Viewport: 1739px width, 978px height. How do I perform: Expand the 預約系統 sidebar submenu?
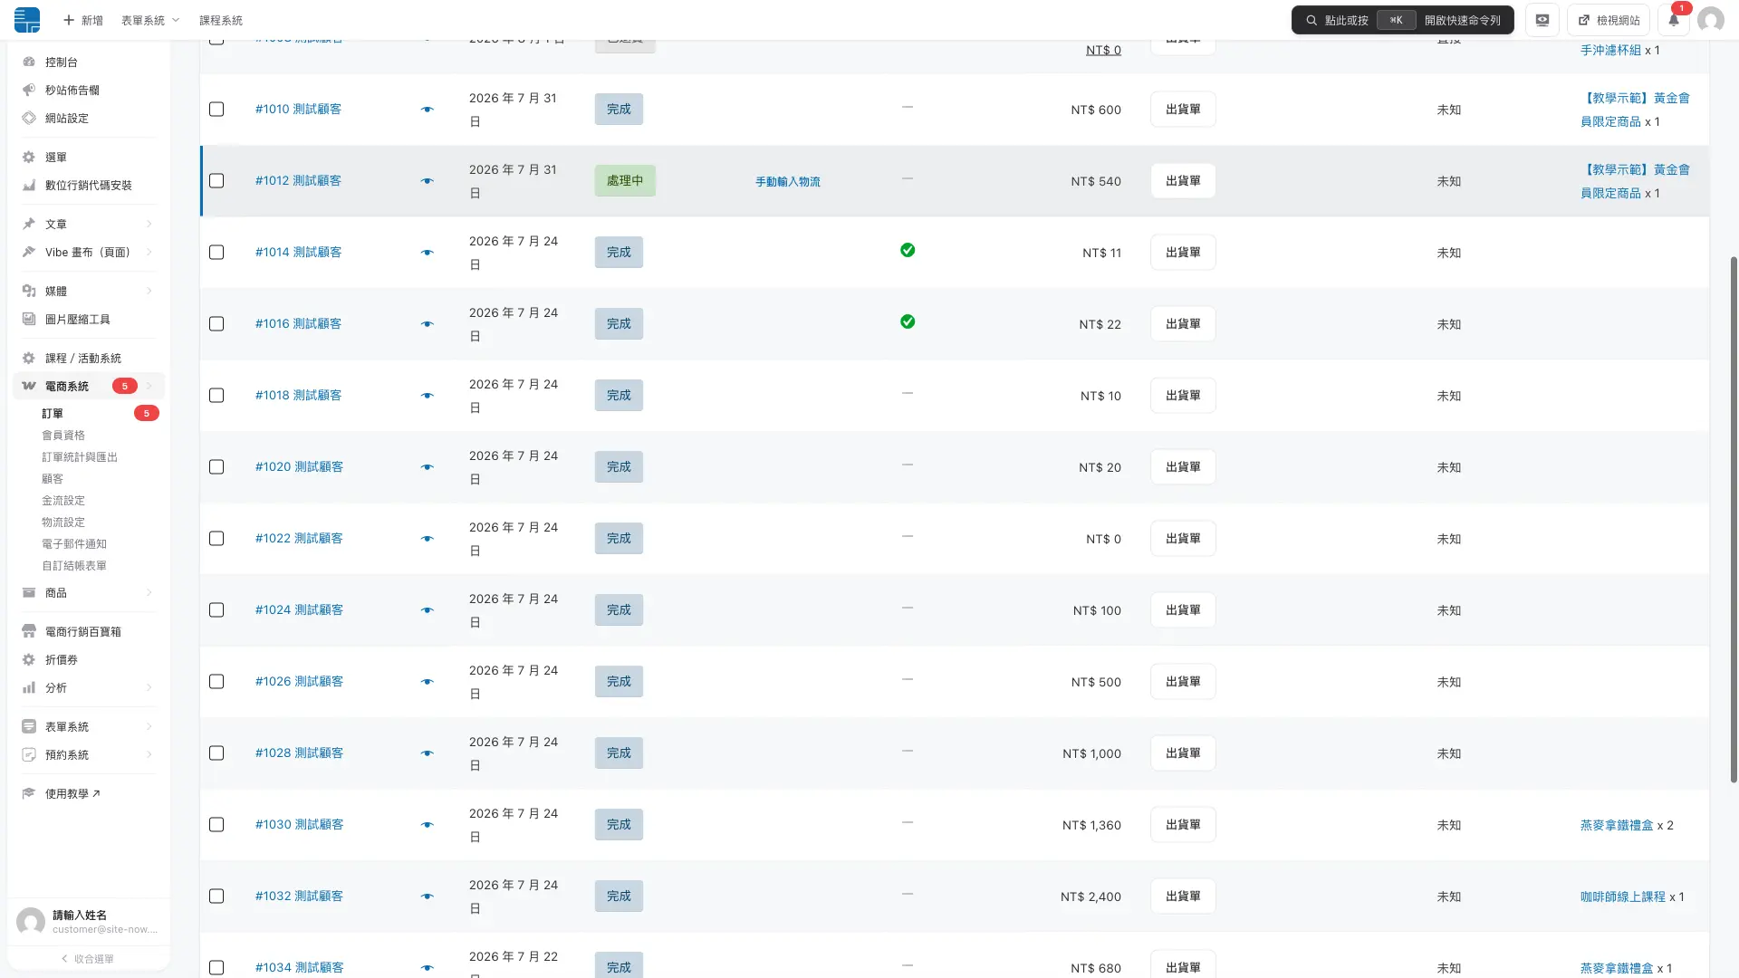click(149, 754)
